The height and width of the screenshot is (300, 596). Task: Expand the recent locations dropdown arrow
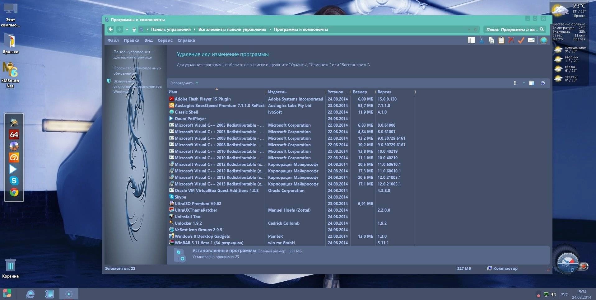pyautogui.click(x=127, y=30)
